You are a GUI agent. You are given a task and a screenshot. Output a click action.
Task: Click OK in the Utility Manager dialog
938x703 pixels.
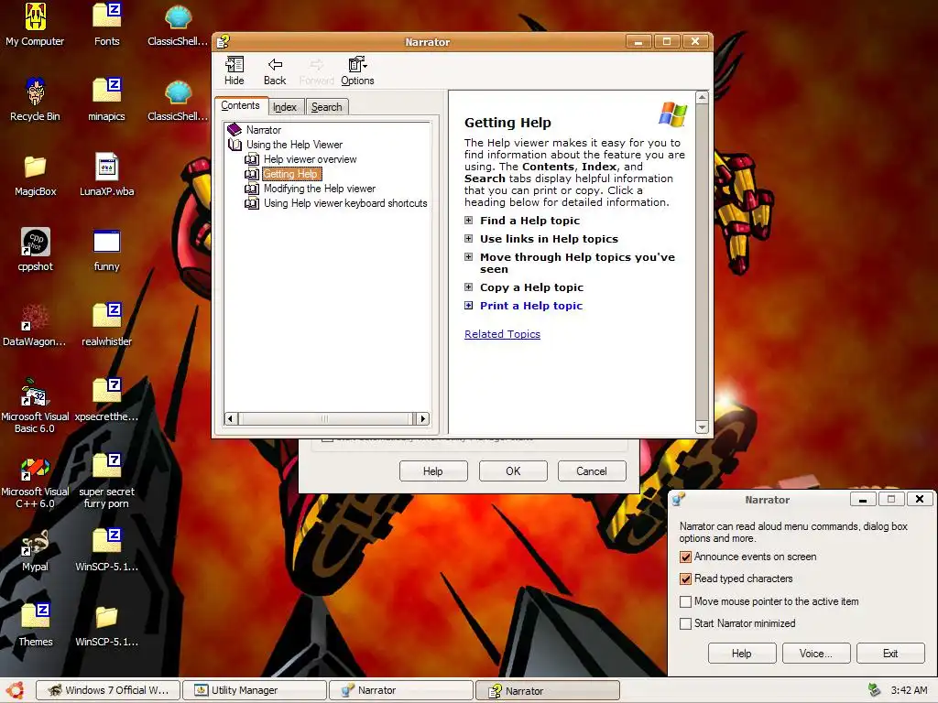(x=513, y=471)
